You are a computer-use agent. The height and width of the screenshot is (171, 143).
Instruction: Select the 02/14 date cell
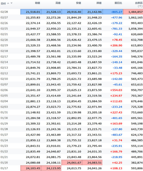point(4,62)
